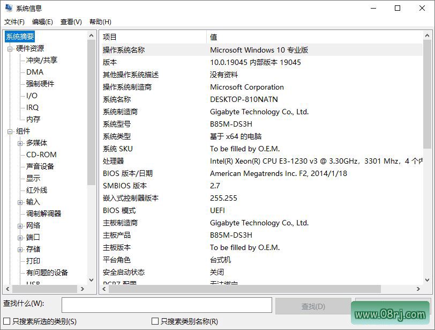The height and width of the screenshot is (330, 435).
Task: Select 声音设备 tree item
Action: [40, 166]
